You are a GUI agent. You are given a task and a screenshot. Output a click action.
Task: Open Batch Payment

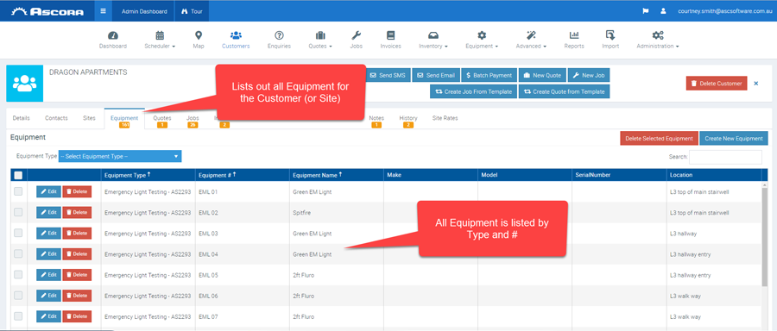(x=490, y=75)
